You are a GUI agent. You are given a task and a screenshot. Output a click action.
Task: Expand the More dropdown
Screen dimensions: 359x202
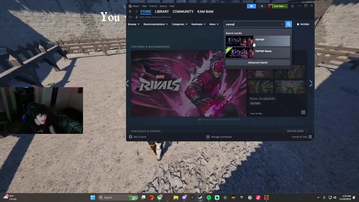click(x=214, y=24)
